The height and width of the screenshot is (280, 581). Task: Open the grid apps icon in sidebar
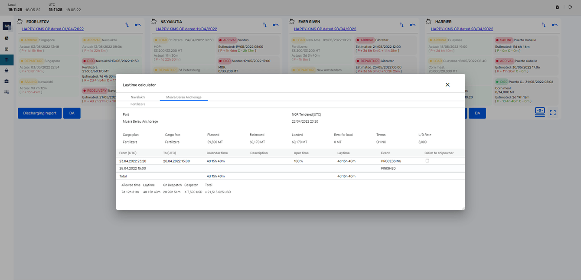[x=7, y=92]
